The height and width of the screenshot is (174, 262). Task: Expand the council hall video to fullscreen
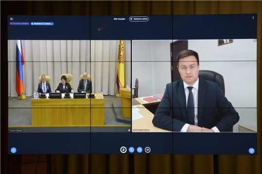129,42
